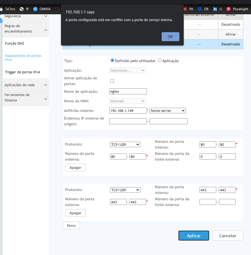The height and width of the screenshot is (255, 251).
Task: Click the Novo button
Action: point(71,225)
